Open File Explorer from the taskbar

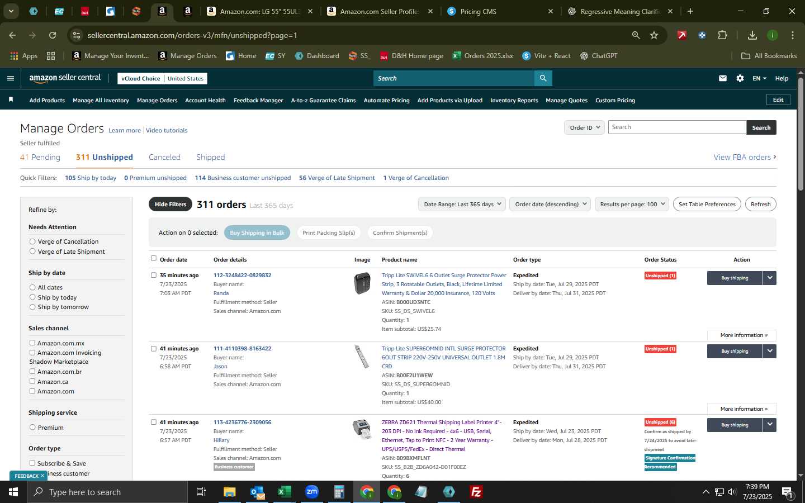[230, 492]
